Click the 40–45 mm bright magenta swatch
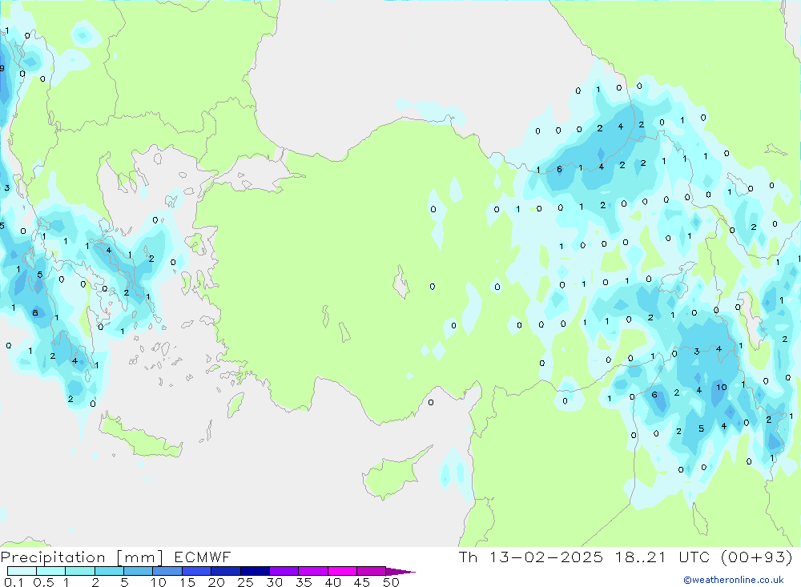The width and height of the screenshot is (801, 587). click(x=342, y=571)
